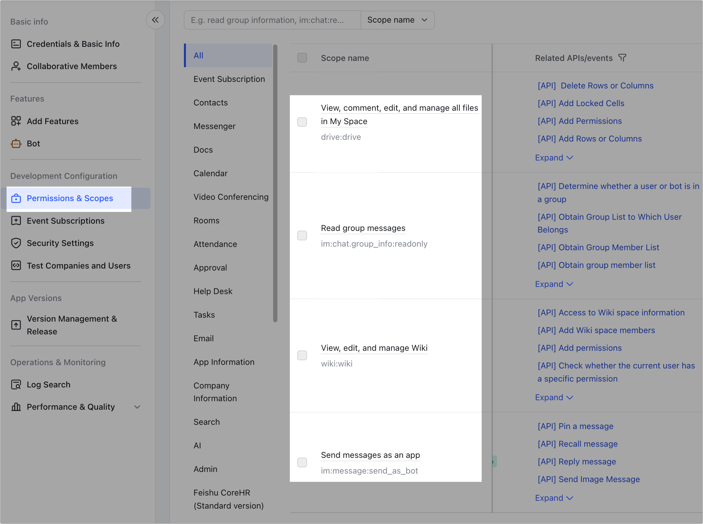The image size is (703, 524).
Task: Open the Scope name search dropdown
Action: 397,20
